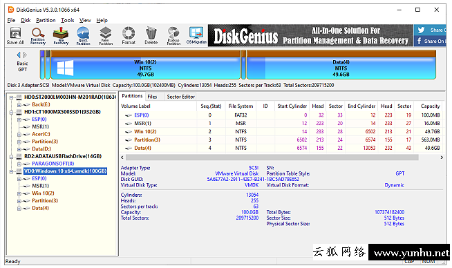Expand the Back(E:) partition node
This screenshot has width=452, height=268.
pyautogui.click(x=19, y=104)
